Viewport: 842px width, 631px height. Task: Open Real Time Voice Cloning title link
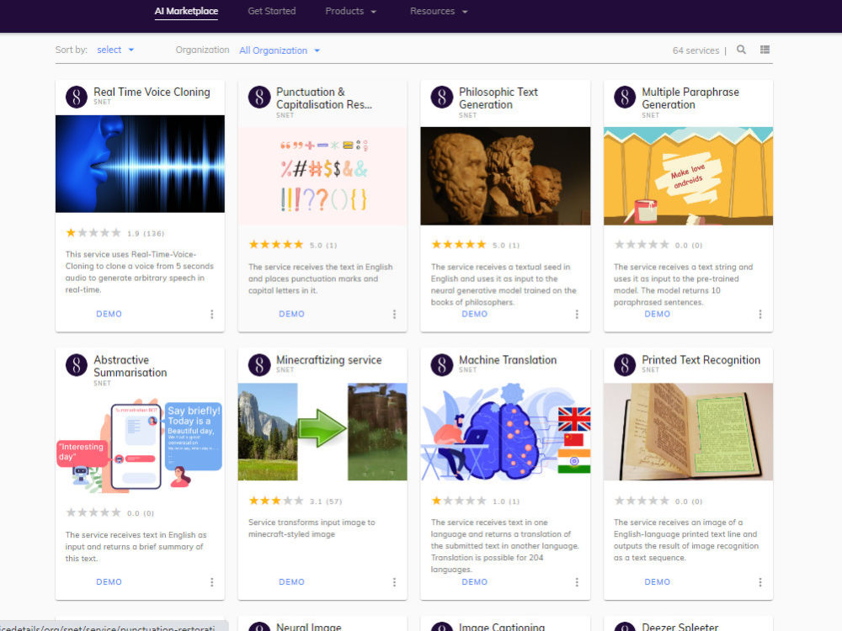pos(152,92)
